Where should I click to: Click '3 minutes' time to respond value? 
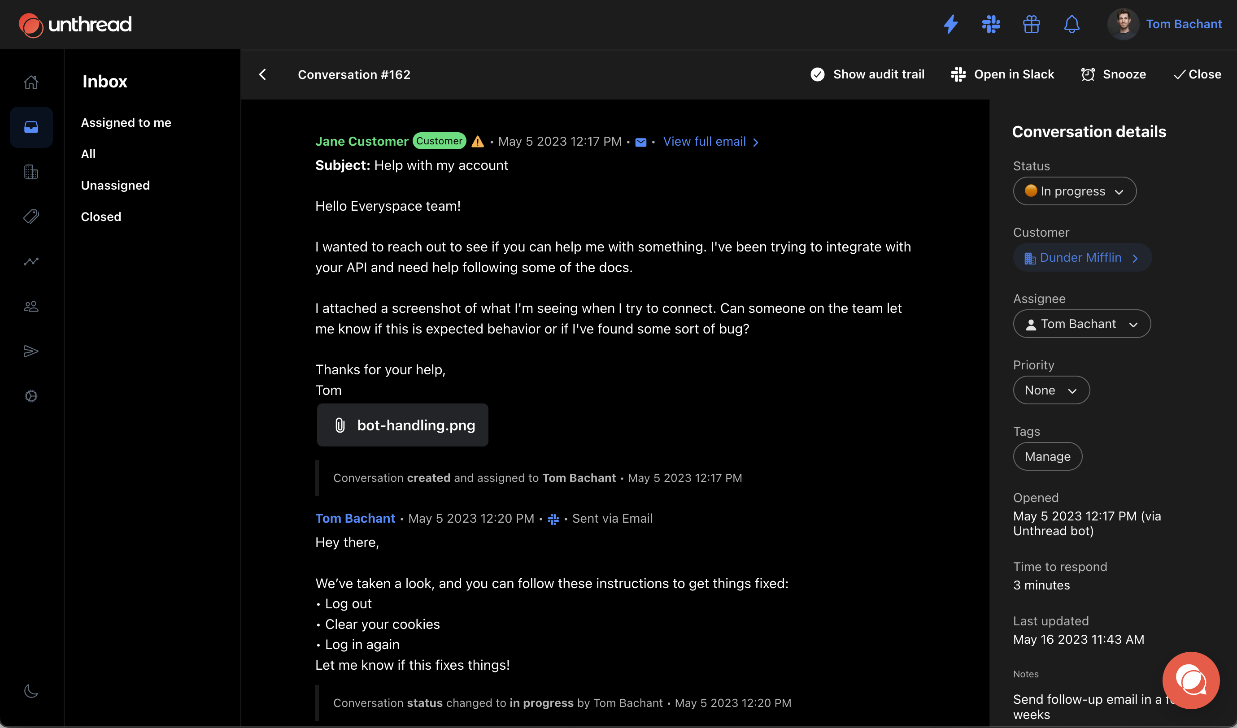(x=1041, y=585)
